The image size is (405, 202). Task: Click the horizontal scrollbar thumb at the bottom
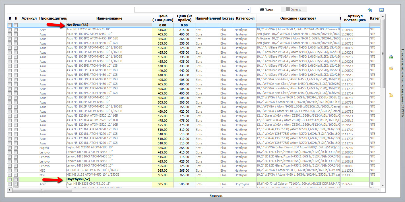pos(42,190)
